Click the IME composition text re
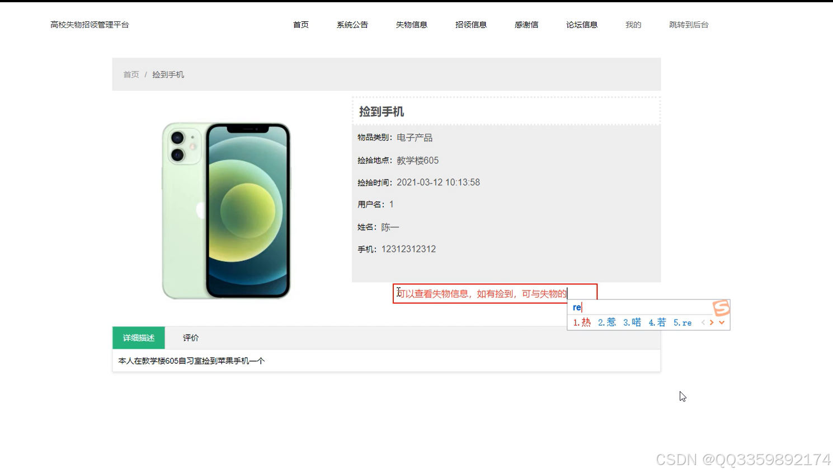Screen dimensions: 833x474 tap(577, 307)
